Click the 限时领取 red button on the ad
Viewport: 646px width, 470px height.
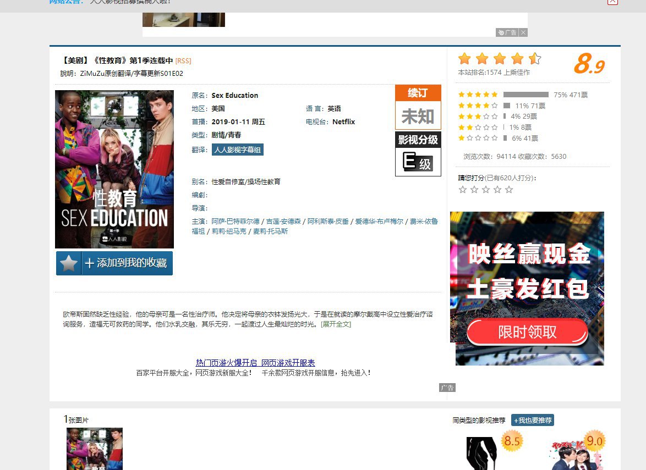pos(527,332)
